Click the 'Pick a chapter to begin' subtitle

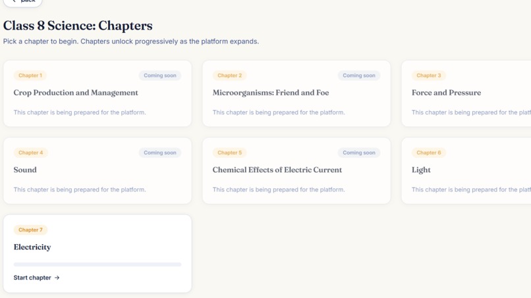pyautogui.click(x=131, y=41)
